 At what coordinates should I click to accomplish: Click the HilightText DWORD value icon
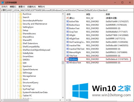click(x=68, y=39)
